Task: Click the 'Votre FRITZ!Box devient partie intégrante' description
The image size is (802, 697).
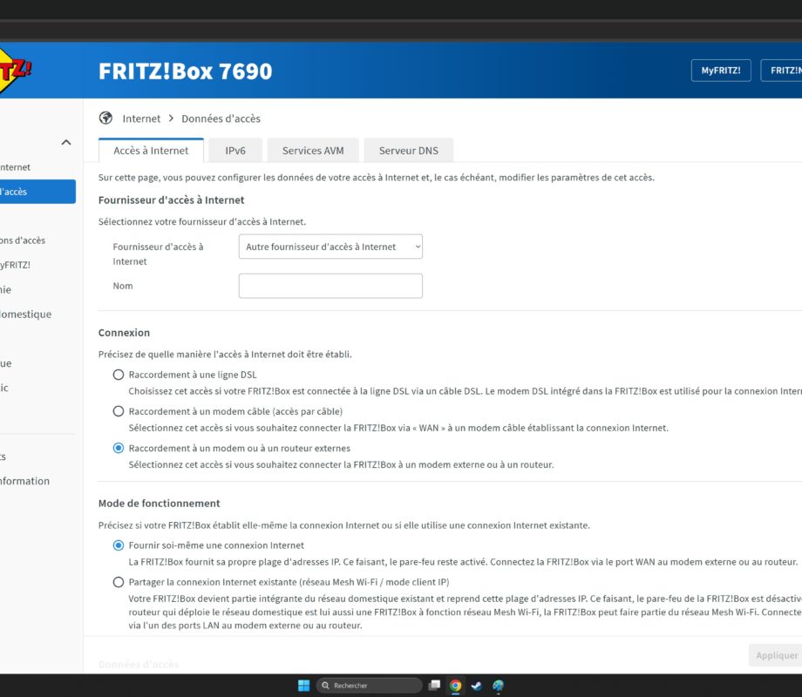Action: (x=465, y=612)
